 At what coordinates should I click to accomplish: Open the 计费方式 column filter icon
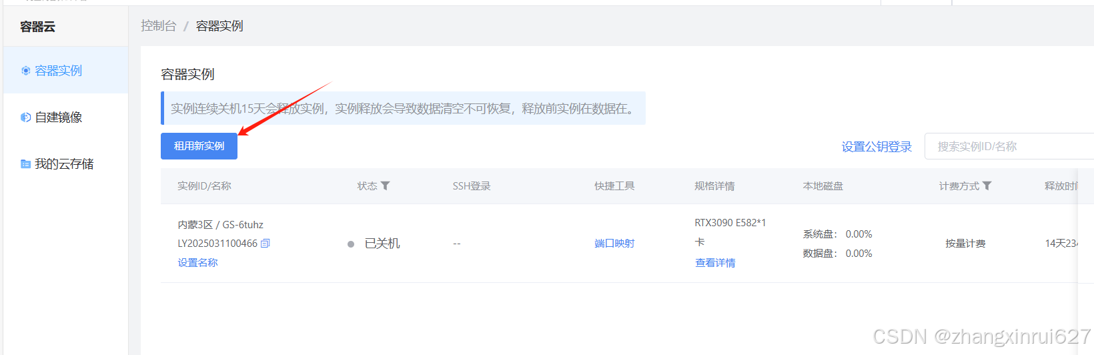pos(987,186)
